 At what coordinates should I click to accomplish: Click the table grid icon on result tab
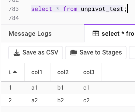(x=96, y=33)
